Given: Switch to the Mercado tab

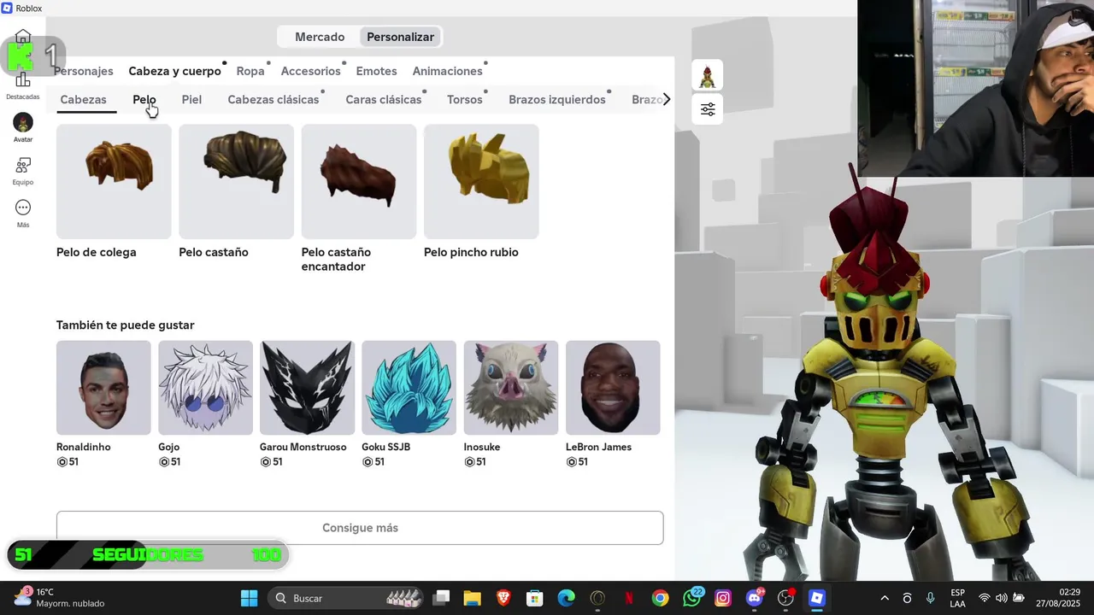Looking at the screenshot, I should point(320,37).
